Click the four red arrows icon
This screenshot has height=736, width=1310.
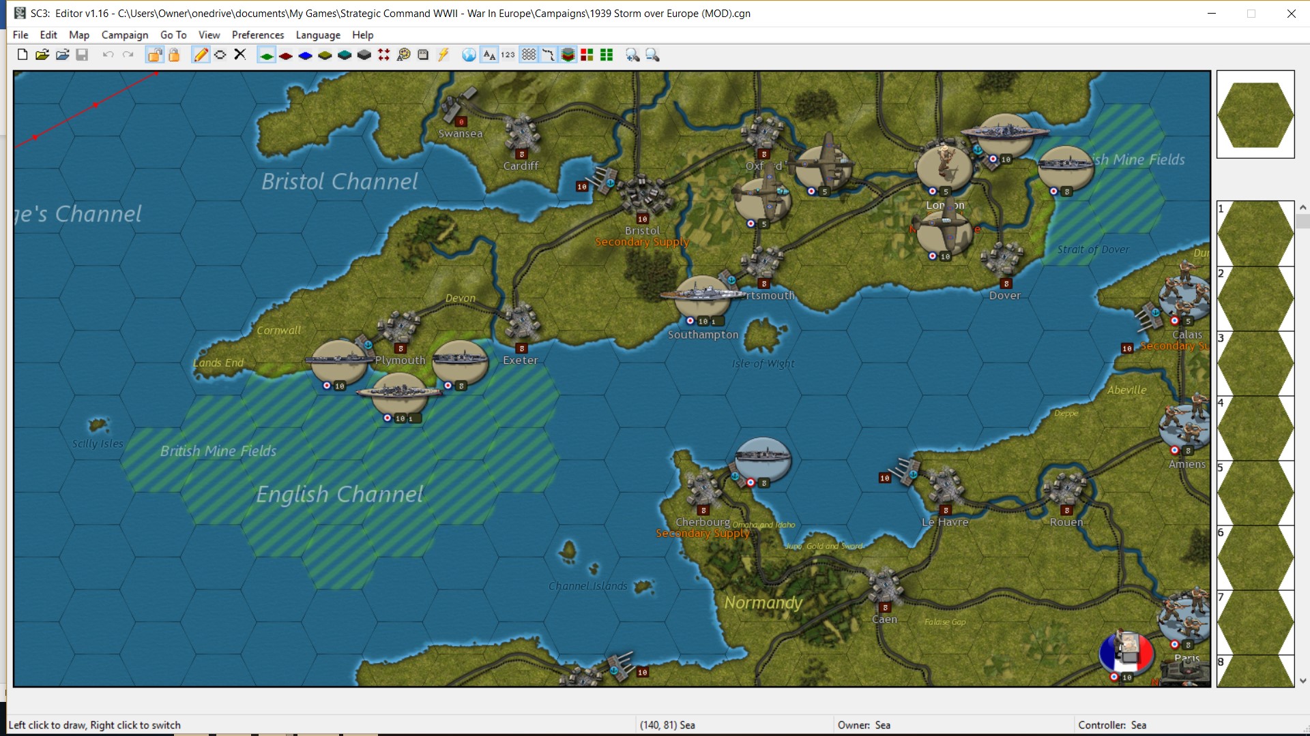384,55
